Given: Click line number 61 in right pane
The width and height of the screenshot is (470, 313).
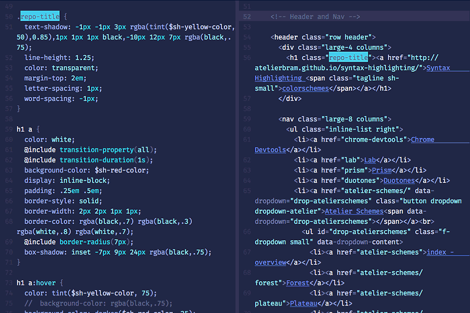Looking at the screenshot, I should pyautogui.click(x=247, y=139).
